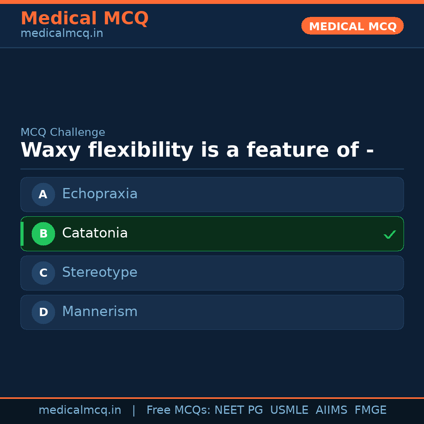This screenshot has height=424, width=424.
Task: Click the letter D circle icon
Action: click(x=43, y=312)
